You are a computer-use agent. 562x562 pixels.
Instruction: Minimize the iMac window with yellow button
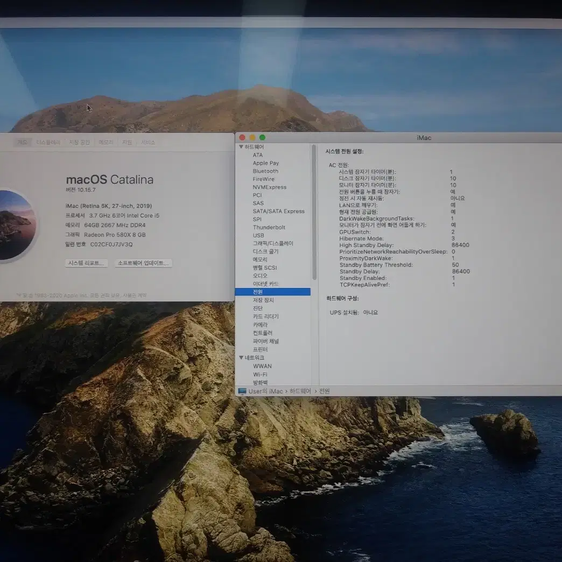tap(252, 138)
